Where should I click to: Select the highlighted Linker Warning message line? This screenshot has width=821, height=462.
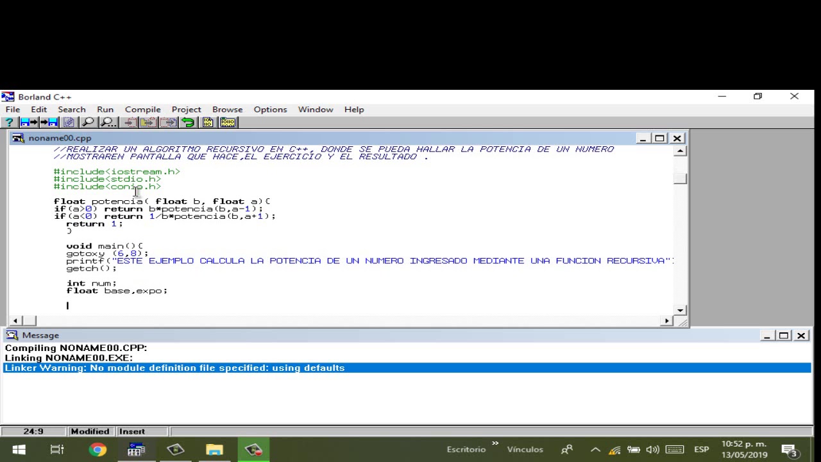coord(407,368)
